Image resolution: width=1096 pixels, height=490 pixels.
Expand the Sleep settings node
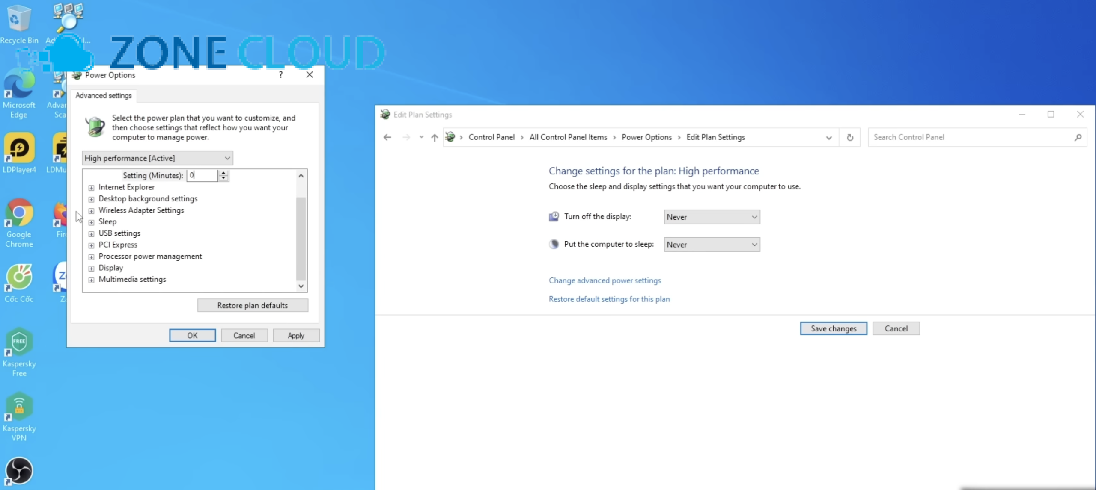click(91, 222)
